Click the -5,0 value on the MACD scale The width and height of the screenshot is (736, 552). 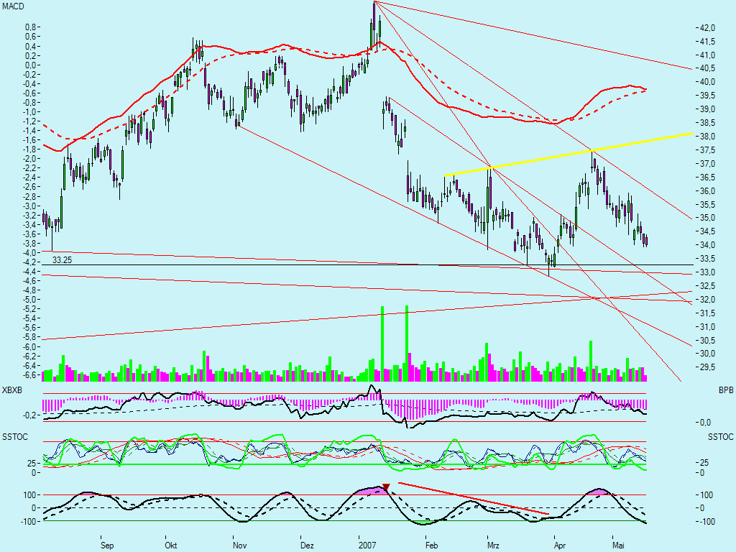[x=29, y=299]
